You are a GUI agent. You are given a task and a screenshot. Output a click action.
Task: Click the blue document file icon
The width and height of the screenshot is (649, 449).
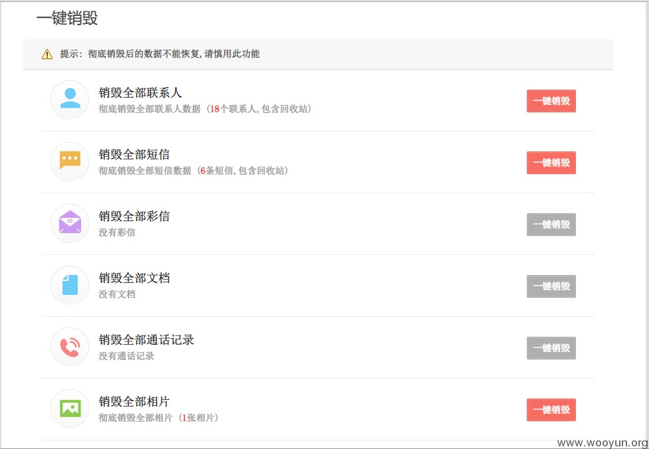(x=70, y=285)
